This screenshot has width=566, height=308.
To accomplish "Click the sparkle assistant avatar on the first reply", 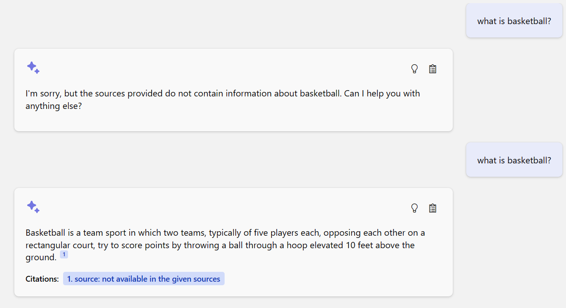I will click(x=33, y=67).
